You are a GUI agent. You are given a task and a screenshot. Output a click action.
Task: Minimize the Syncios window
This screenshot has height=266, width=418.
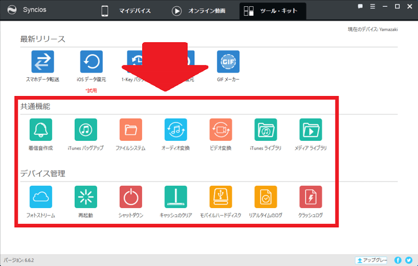click(x=385, y=6)
